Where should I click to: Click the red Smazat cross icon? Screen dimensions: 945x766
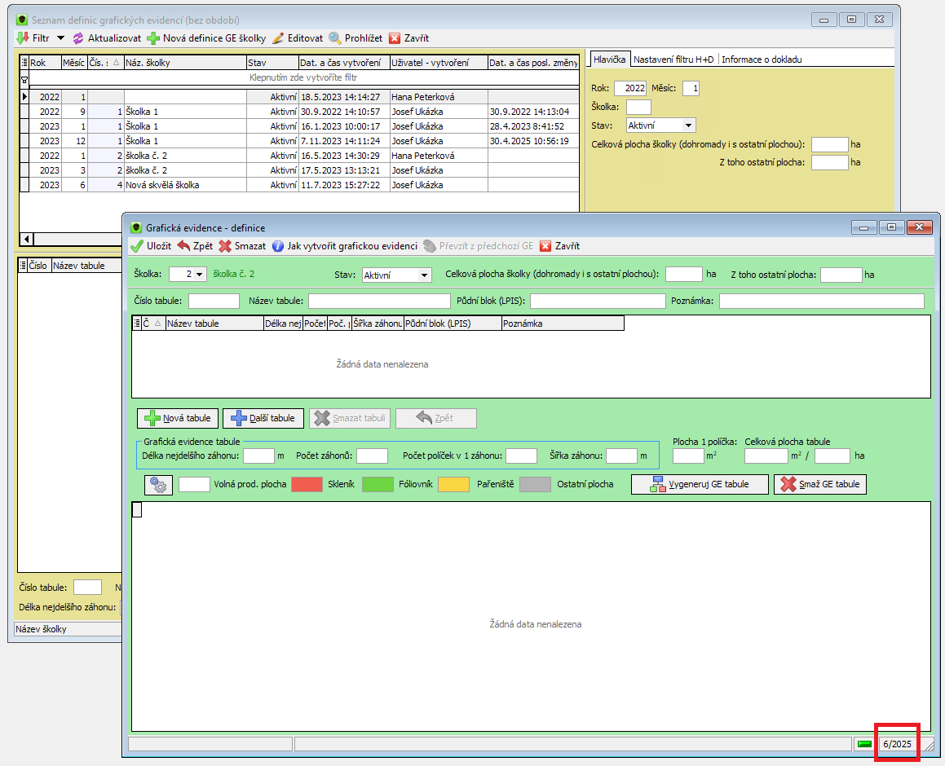tap(225, 246)
